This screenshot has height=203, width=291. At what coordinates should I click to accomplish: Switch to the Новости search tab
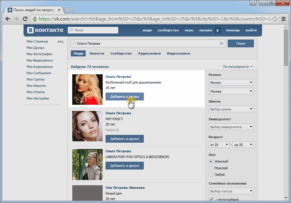(97, 53)
